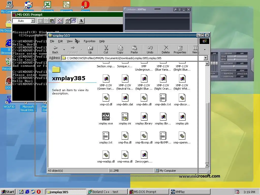The width and height of the screenshot is (260, 195).
Task: Open the Views toolbar button
Action: pos(195,50)
